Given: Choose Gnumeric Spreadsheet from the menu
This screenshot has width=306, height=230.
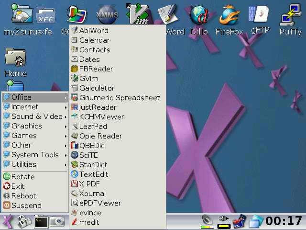Looking at the screenshot, I should click(119, 98).
